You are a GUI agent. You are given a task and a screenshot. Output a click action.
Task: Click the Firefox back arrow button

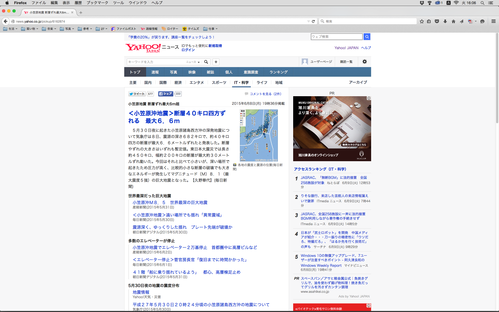5,21
